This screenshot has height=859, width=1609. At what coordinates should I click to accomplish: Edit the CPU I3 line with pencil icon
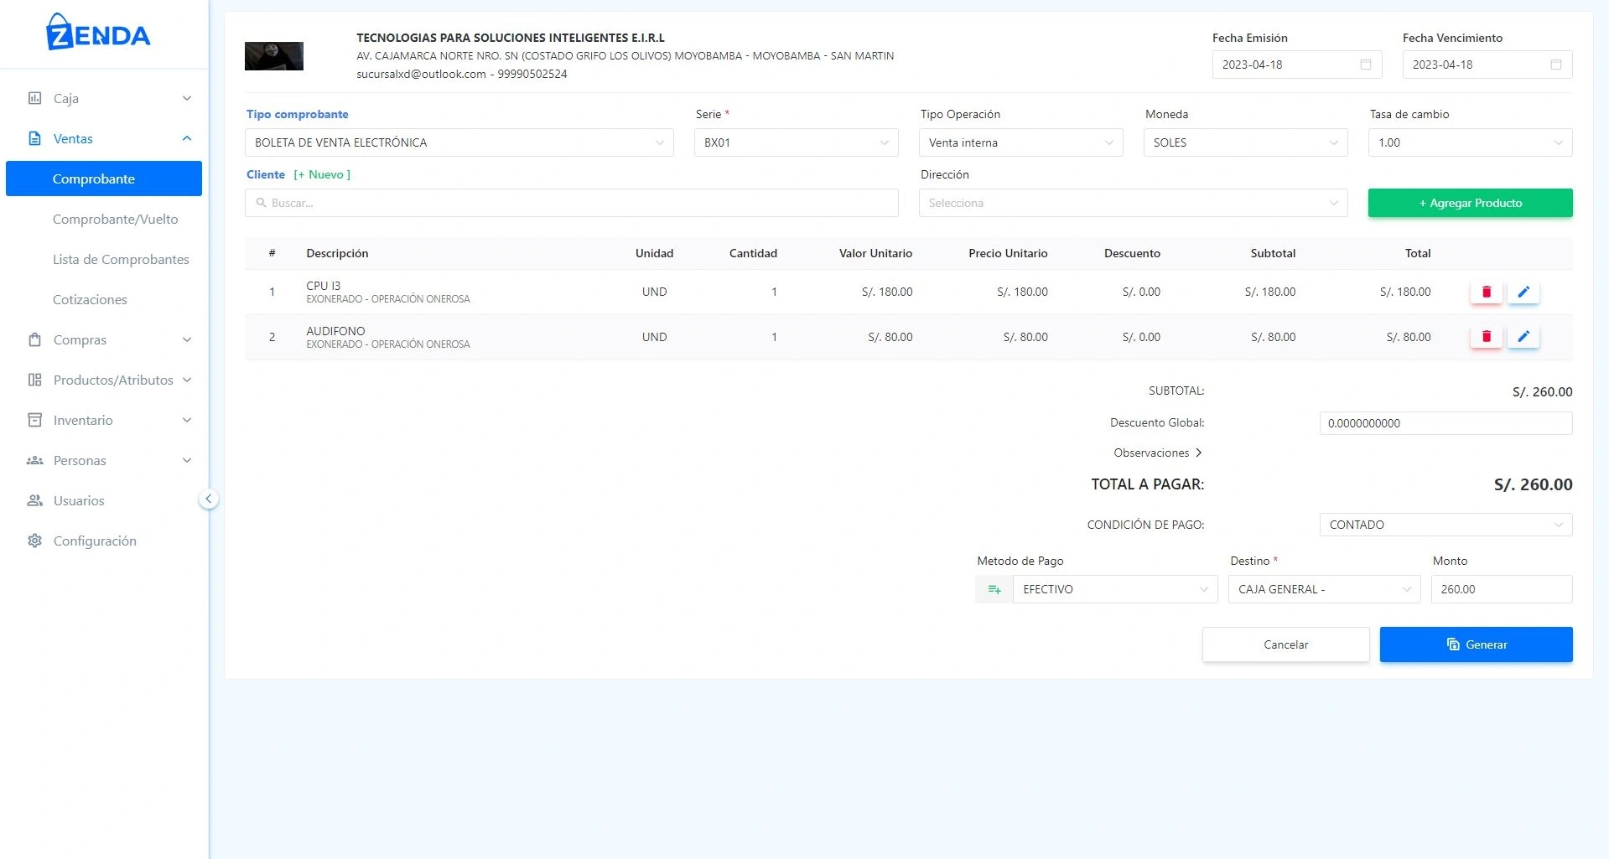pyautogui.click(x=1523, y=292)
